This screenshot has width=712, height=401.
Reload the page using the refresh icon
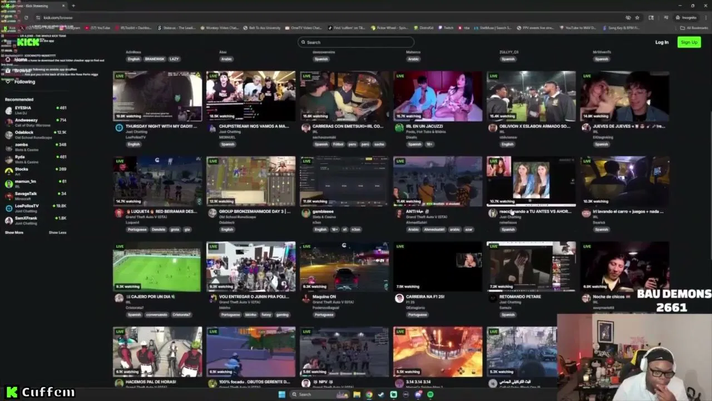click(26, 17)
